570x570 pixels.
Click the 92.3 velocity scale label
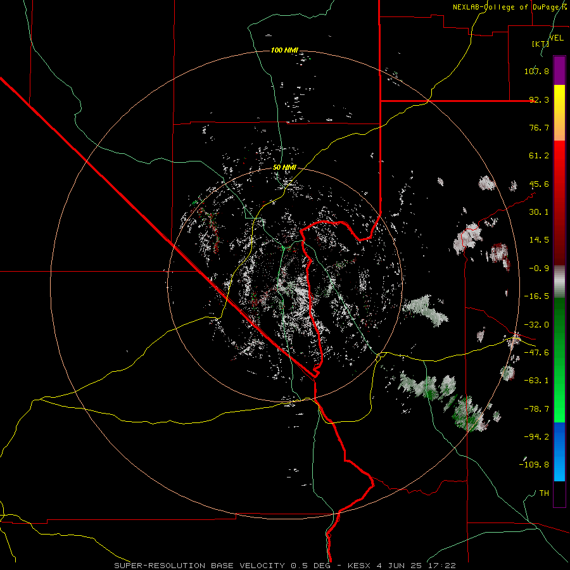(x=539, y=99)
